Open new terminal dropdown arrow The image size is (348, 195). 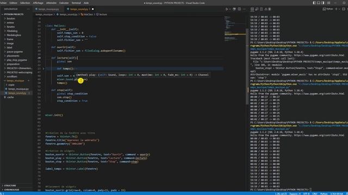tap(339, 9)
